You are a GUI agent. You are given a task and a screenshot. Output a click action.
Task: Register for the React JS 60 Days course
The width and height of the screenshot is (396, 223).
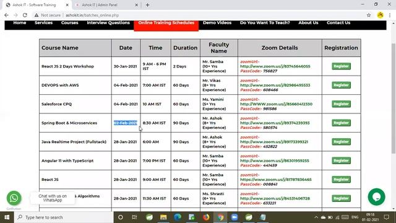click(341, 179)
